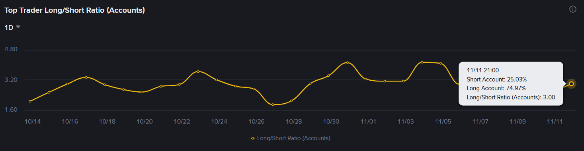Click the 11/04 high data point

[422, 62]
